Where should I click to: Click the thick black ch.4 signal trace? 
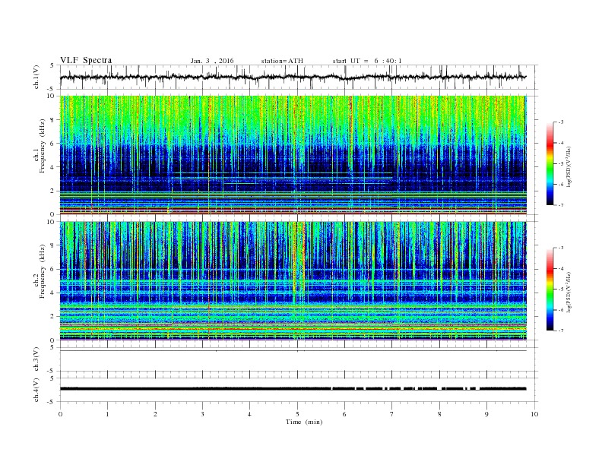[293, 389]
